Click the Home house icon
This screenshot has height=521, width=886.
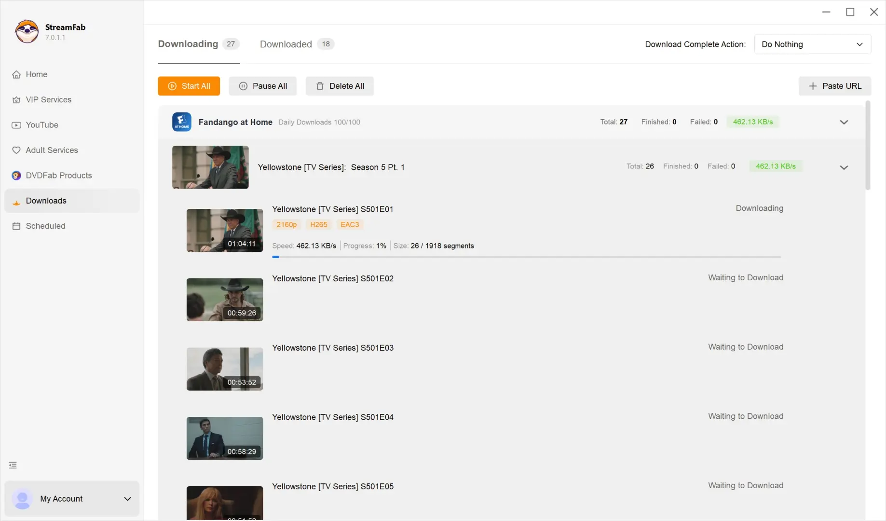16,74
